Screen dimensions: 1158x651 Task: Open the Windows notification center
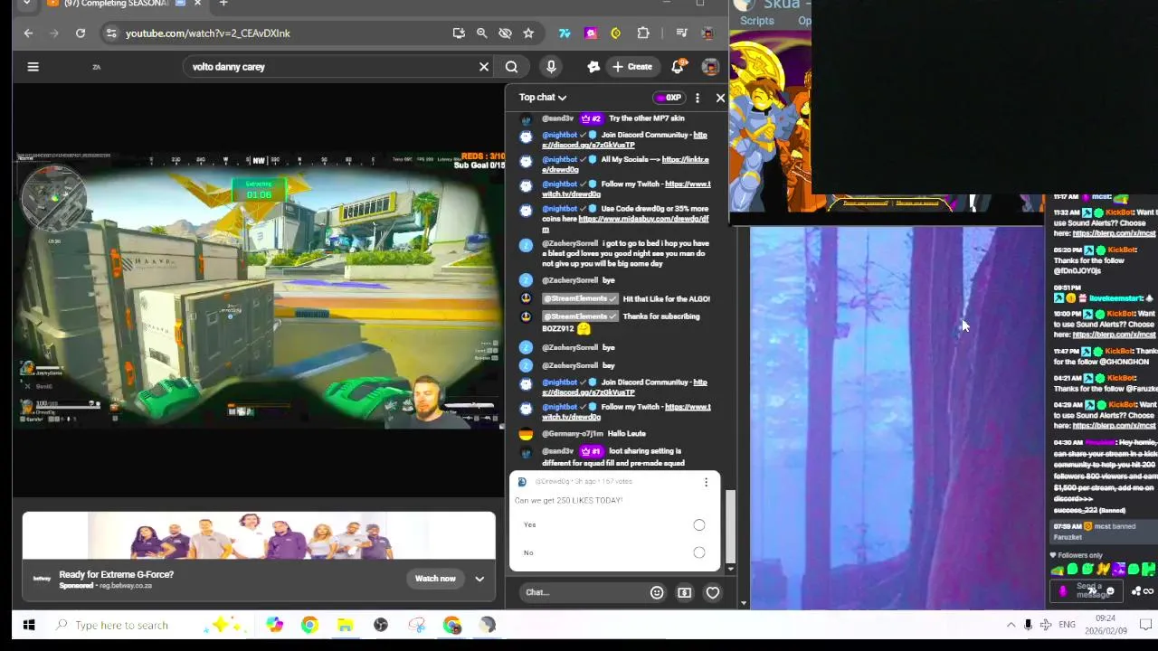pyautogui.click(x=1144, y=625)
